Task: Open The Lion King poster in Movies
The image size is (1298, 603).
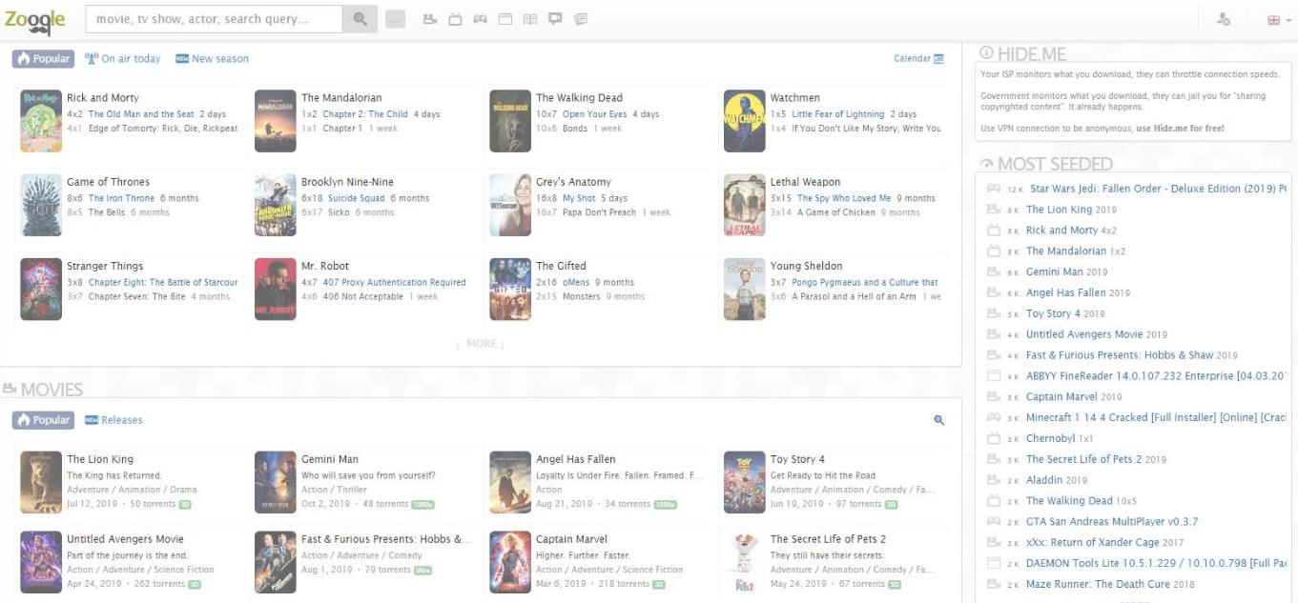Action: coord(41,482)
